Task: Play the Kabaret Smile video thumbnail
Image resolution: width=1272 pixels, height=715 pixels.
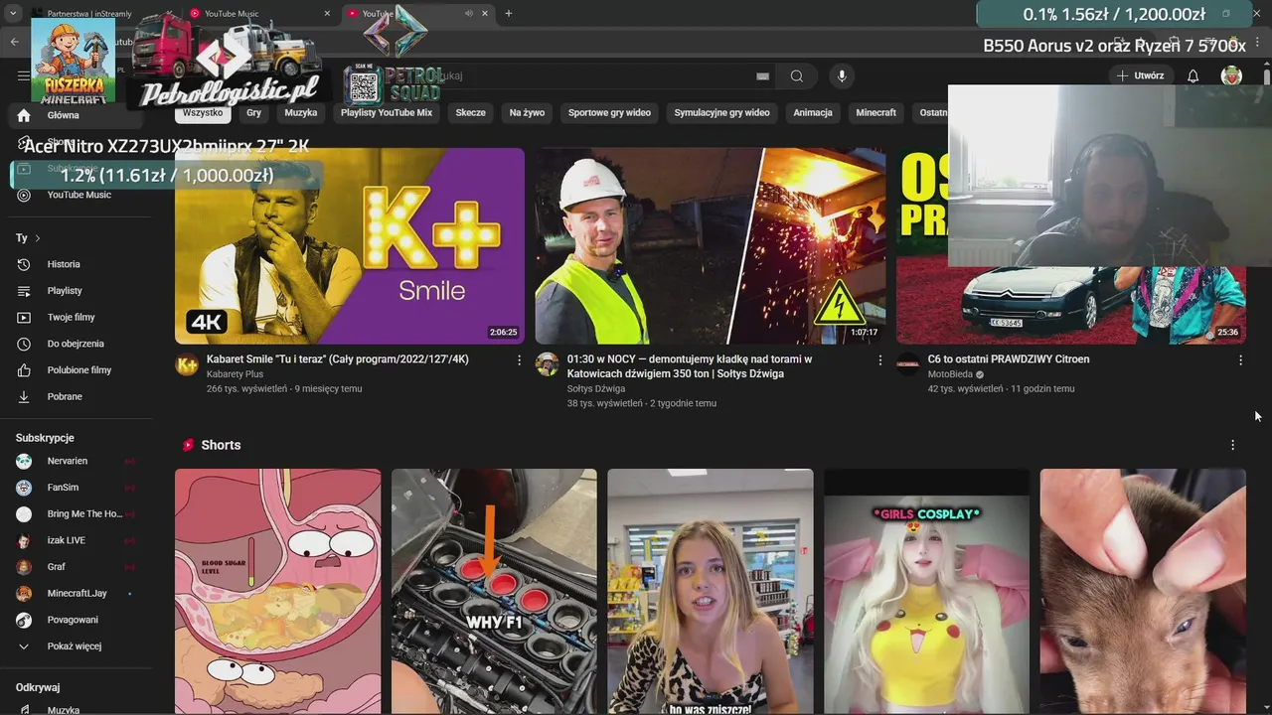Action: (x=350, y=246)
